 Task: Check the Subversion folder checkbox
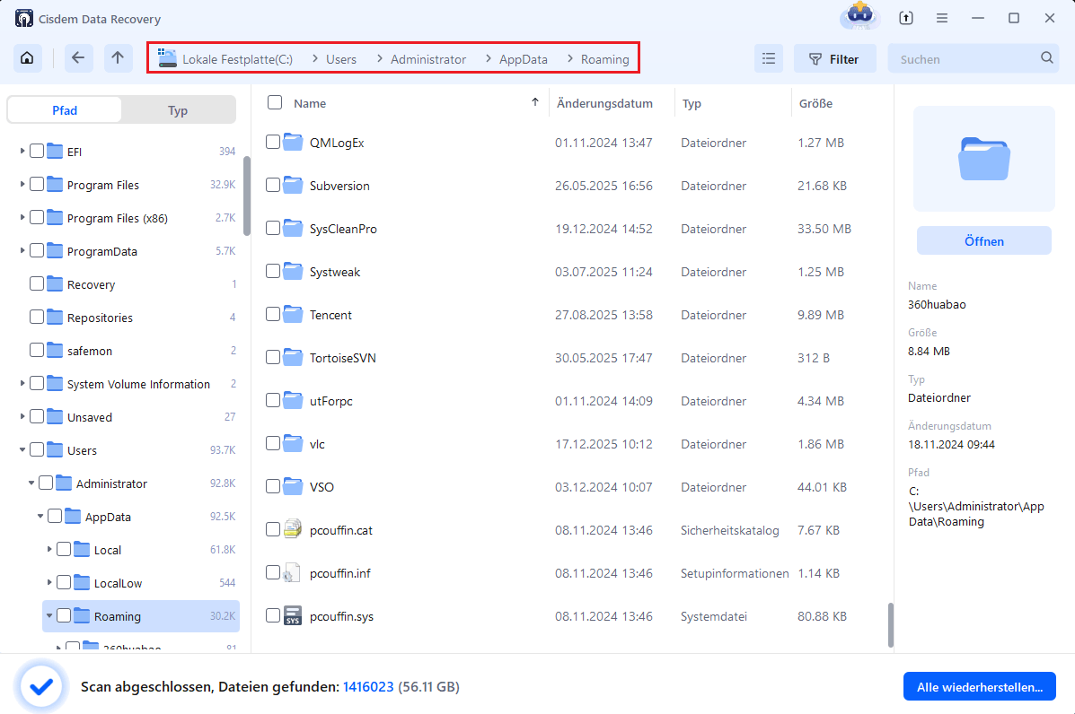(x=273, y=186)
